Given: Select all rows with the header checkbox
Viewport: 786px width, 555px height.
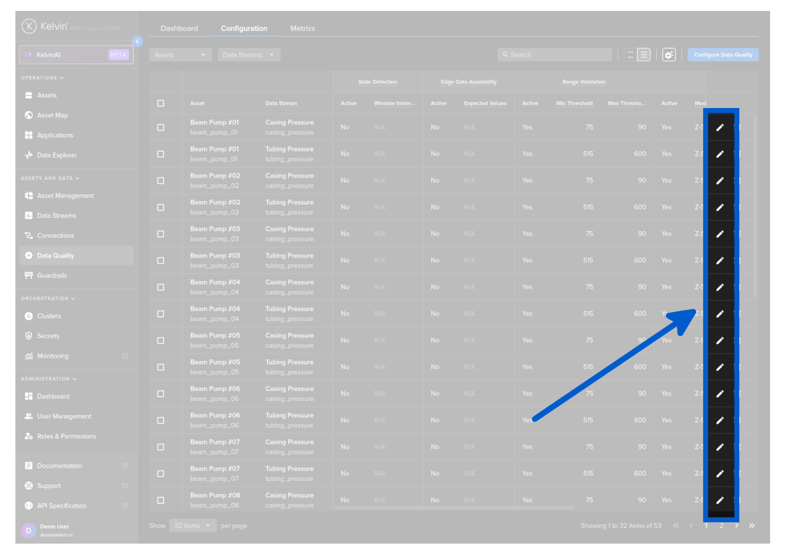Looking at the screenshot, I should click(x=161, y=104).
